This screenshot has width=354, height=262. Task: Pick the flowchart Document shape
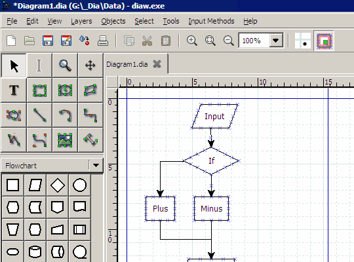(x=80, y=207)
